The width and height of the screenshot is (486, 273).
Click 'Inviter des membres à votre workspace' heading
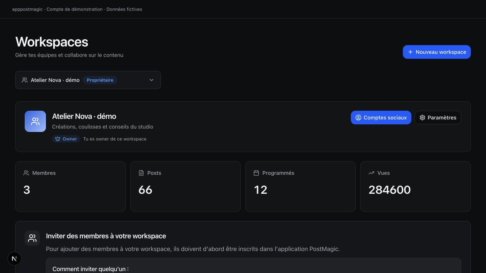click(106, 236)
